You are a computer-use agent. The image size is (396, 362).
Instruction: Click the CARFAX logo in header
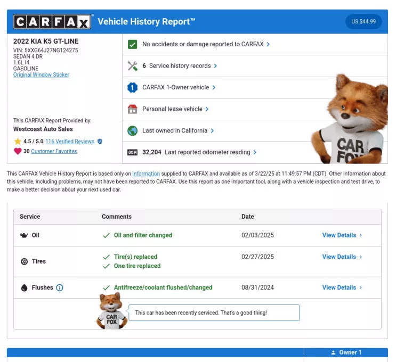[x=52, y=22]
